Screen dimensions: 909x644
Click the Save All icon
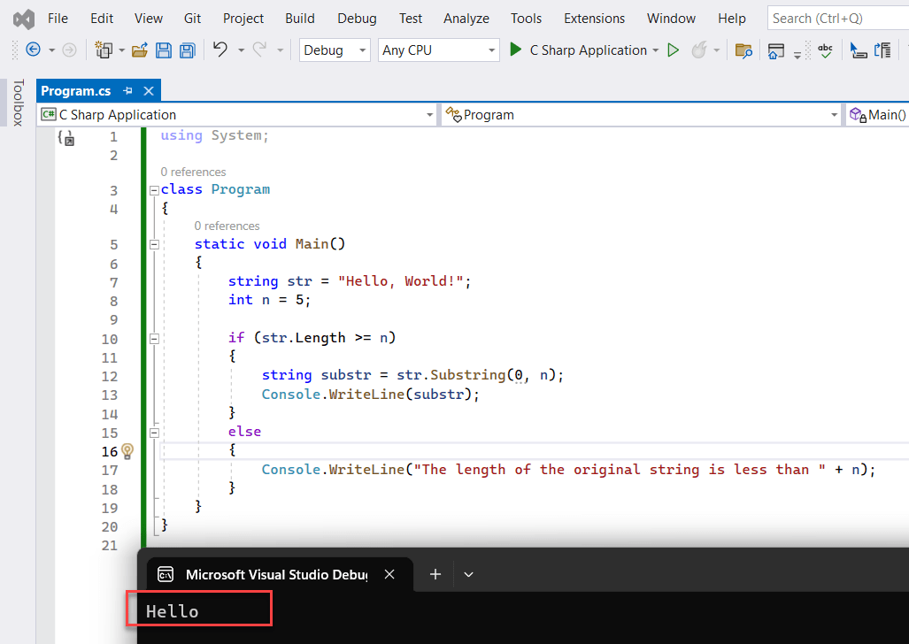click(187, 50)
